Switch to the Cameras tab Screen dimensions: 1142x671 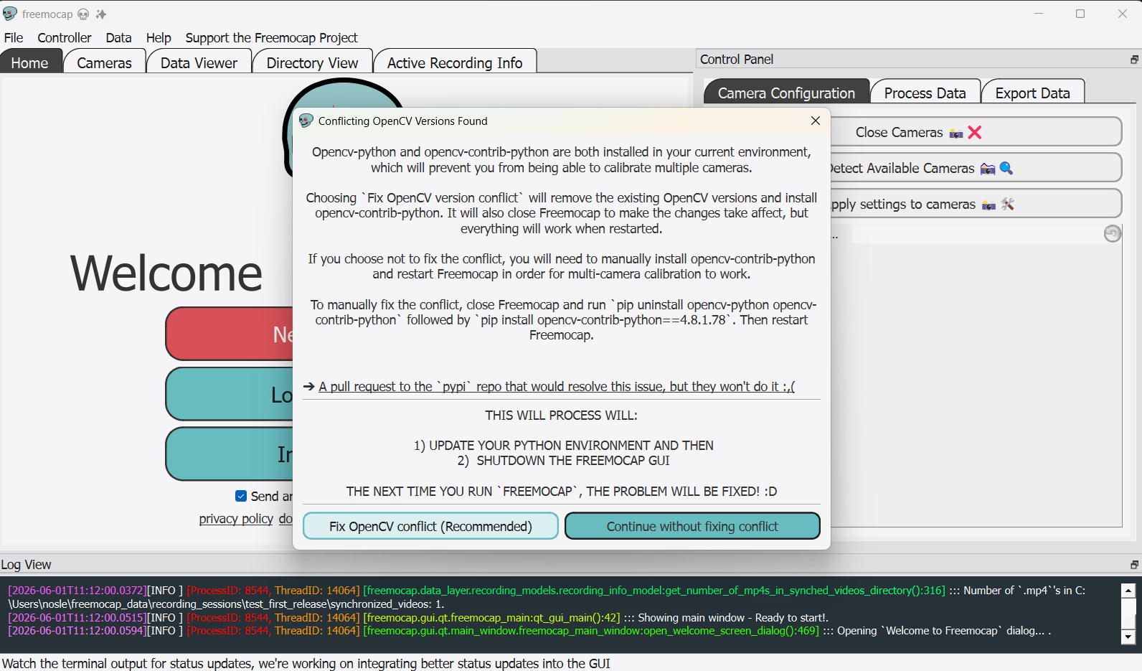point(105,62)
